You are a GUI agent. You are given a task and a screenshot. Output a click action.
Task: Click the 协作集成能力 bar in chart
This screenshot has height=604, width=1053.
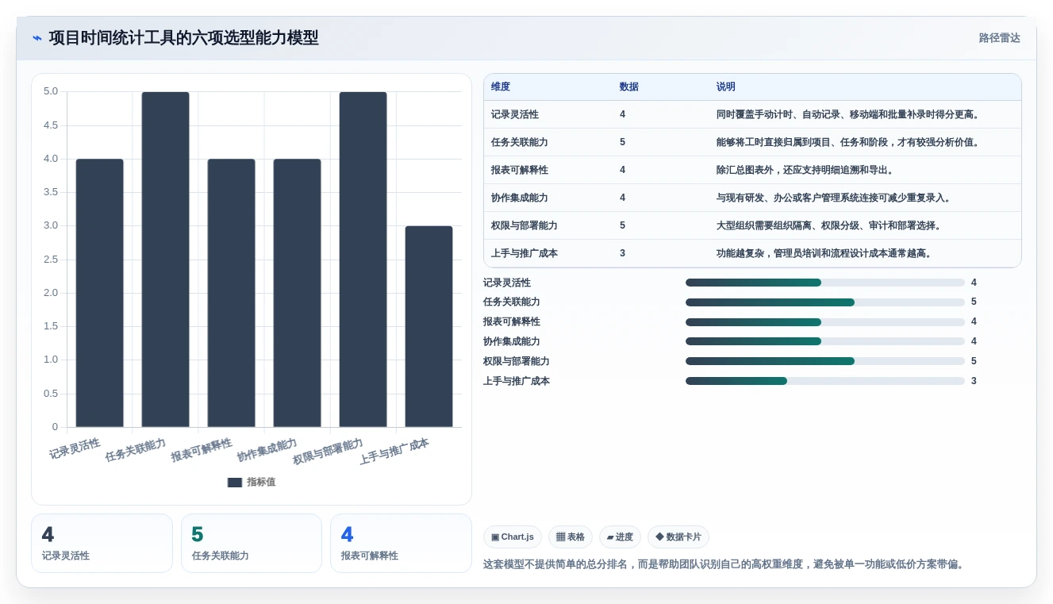coord(298,293)
